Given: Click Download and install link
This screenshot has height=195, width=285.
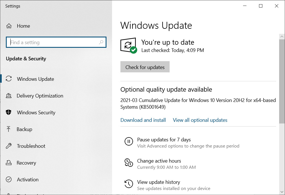Looking at the screenshot, I should tap(143, 120).
